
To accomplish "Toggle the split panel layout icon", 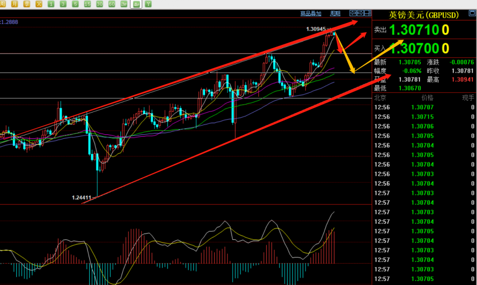I will [367, 13].
